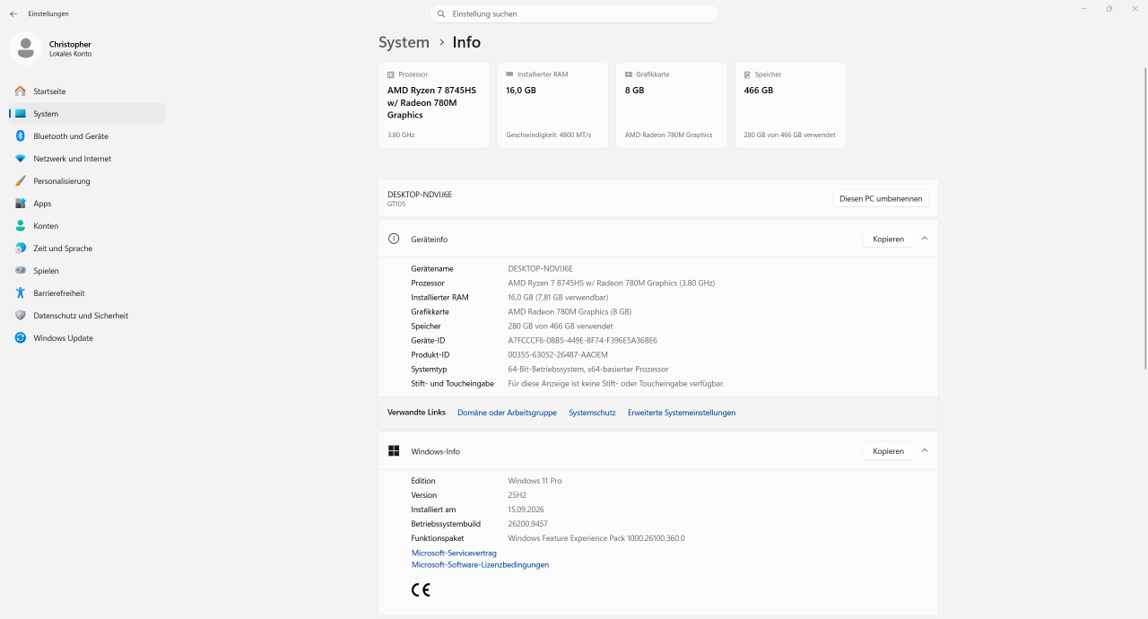This screenshot has width=1148, height=619.
Task: Open the Personalisierung settings
Action: point(87,181)
